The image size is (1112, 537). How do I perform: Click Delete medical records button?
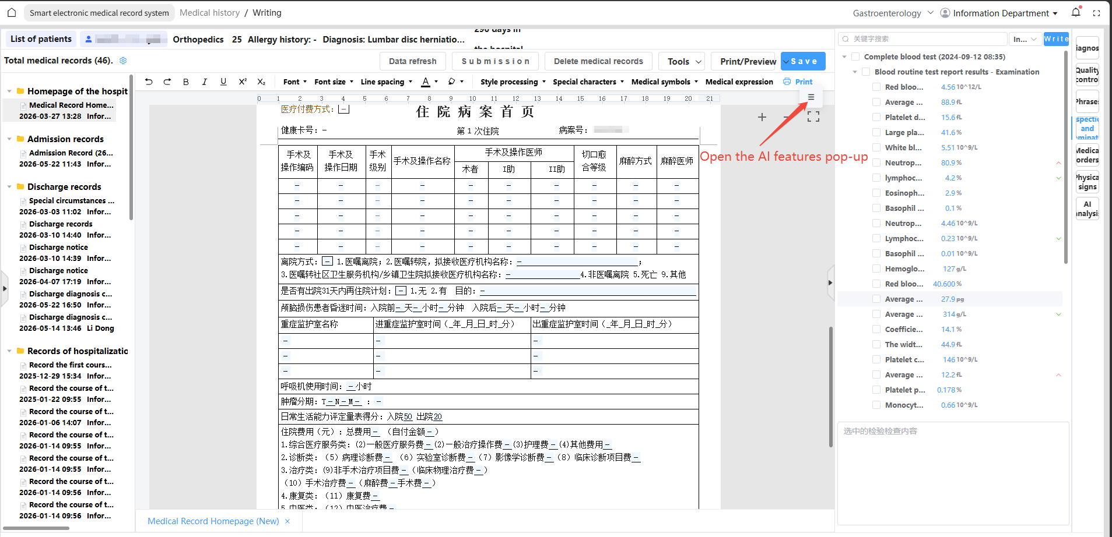click(598, 61)
